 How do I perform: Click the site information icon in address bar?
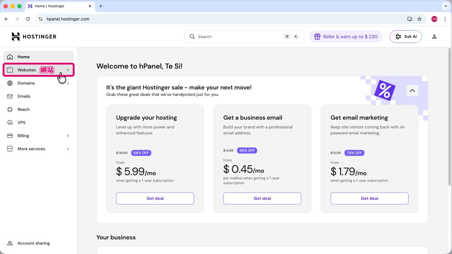click(x=41, y=19)
